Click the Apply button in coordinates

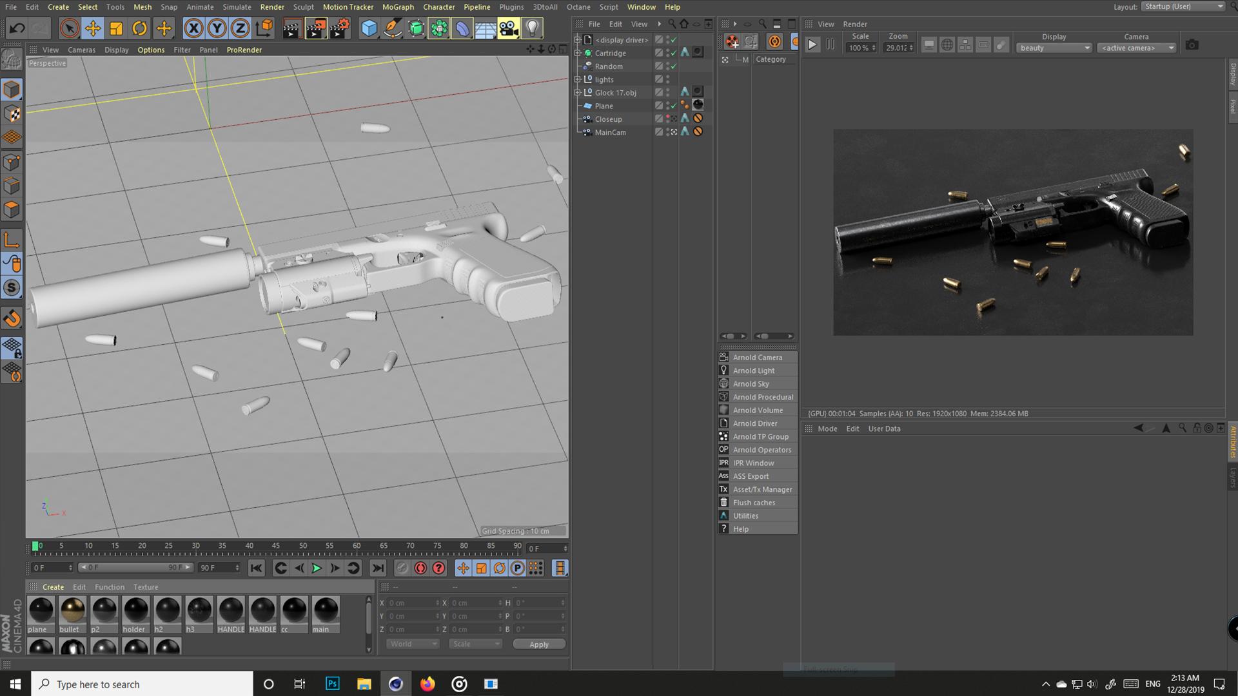[539, 644]
